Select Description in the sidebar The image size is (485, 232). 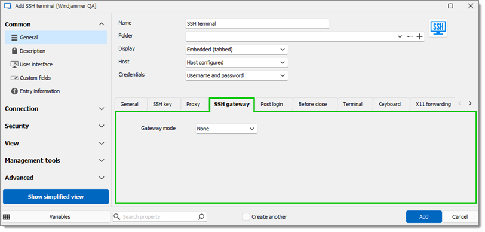point(56,51)
